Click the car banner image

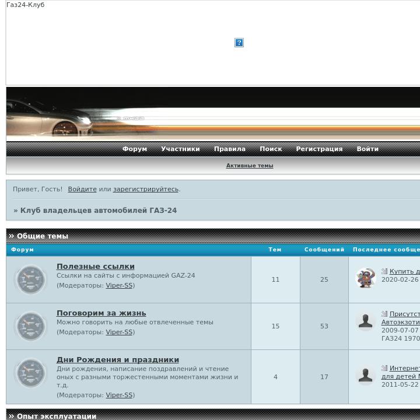[213, 114]
